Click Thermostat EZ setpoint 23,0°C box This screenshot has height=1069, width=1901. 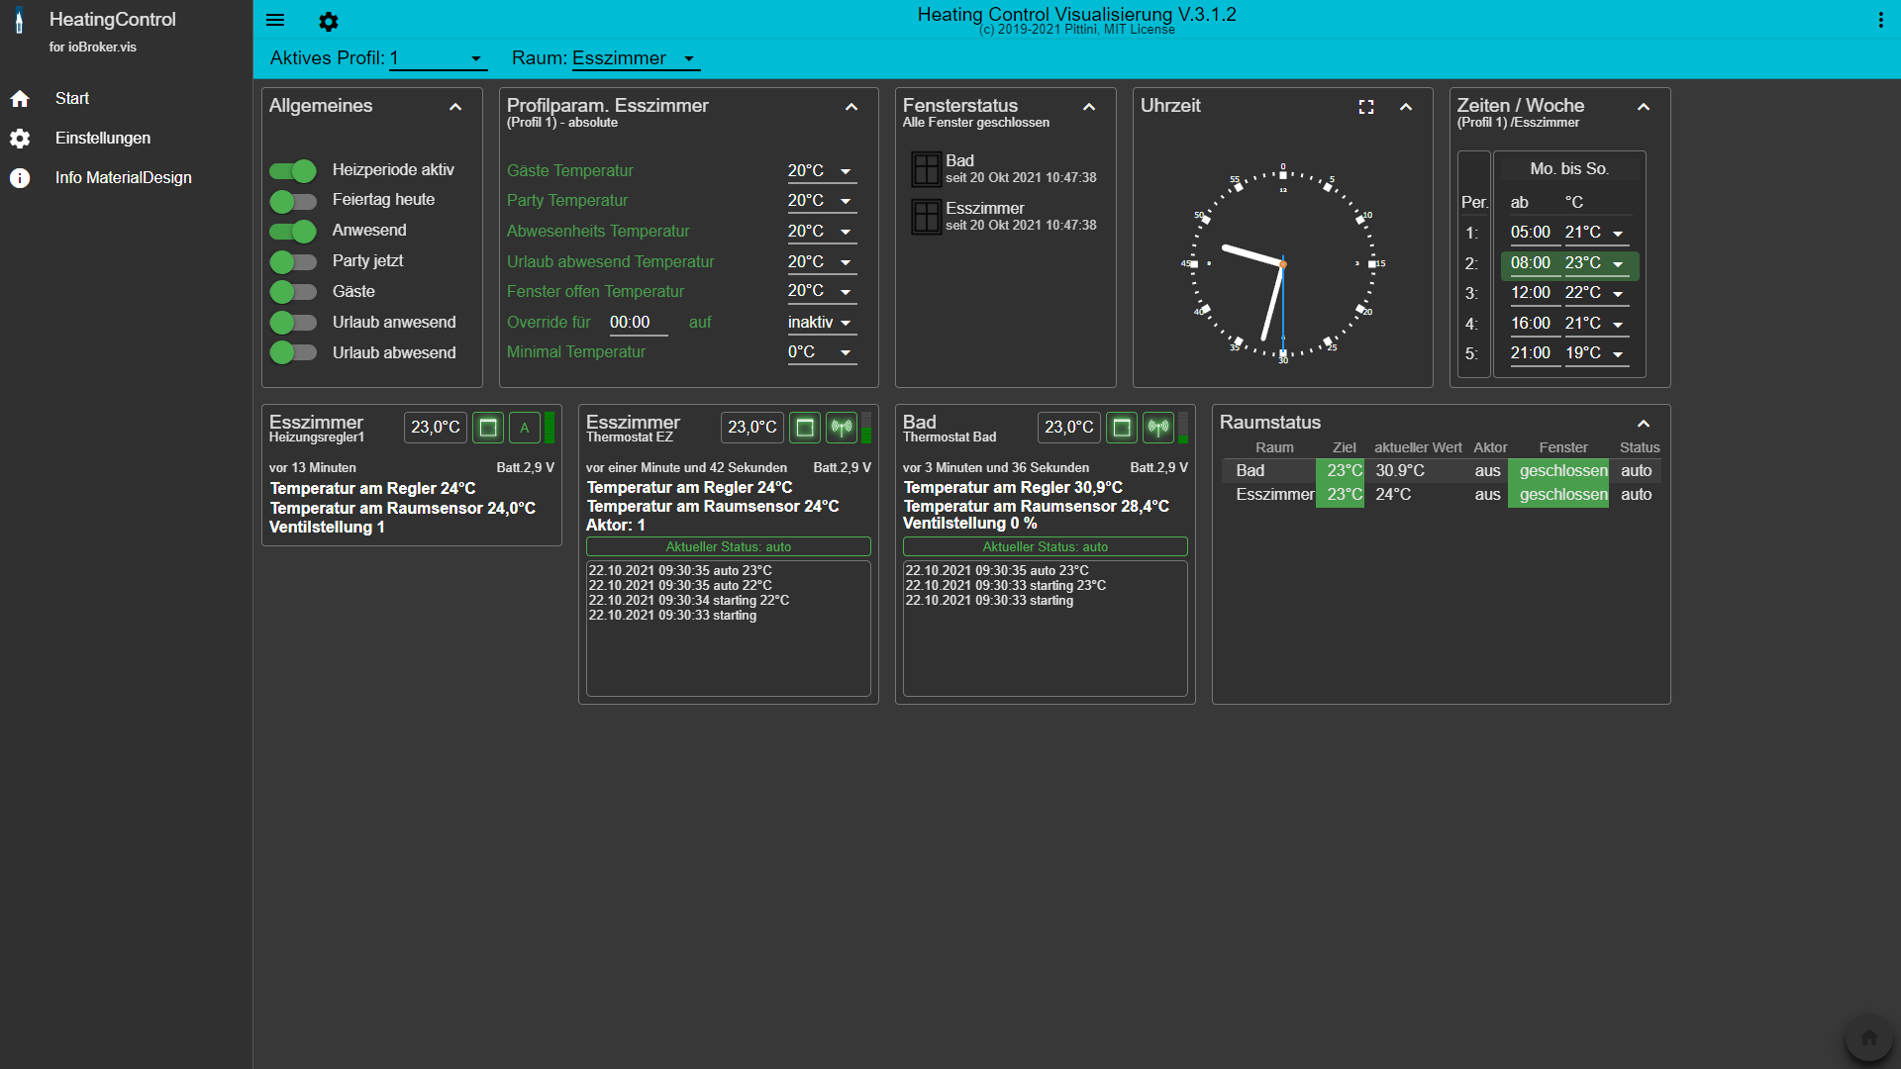coord(752,428)
